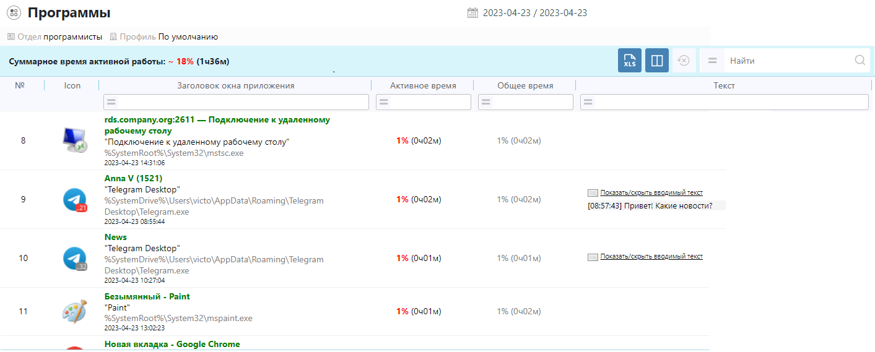Viewport: 875px width, 352px height.
Task: Click the Telegram icon in Anna V row
Action: (x=74, y=200)
